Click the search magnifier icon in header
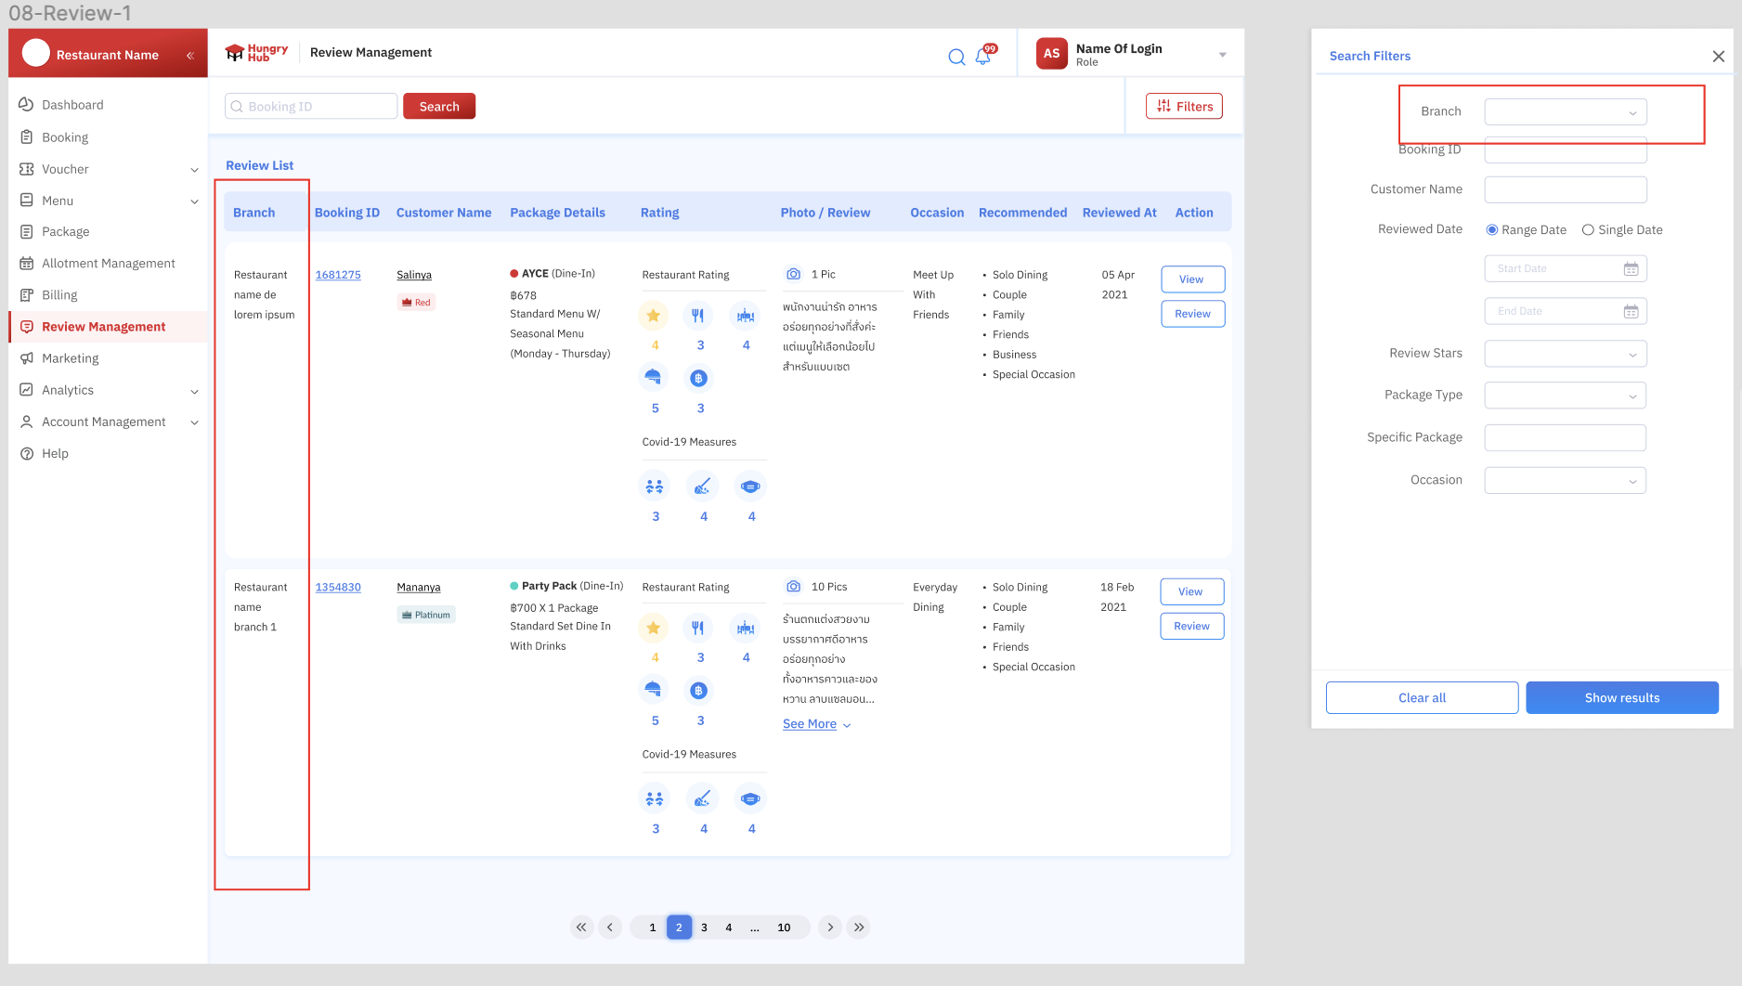This screenshot has width=1742, height=986. (x=955, y=57)
